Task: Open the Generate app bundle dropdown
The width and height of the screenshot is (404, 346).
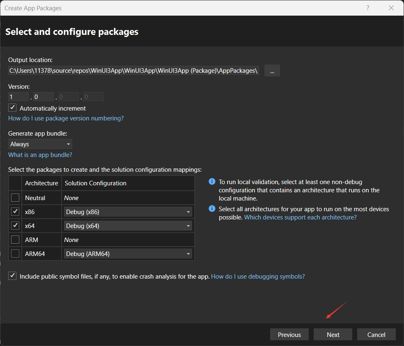Action: click(40, 144)
